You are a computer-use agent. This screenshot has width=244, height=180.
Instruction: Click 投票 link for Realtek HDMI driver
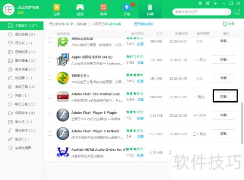pyautogui.click(x=140, y=155)
